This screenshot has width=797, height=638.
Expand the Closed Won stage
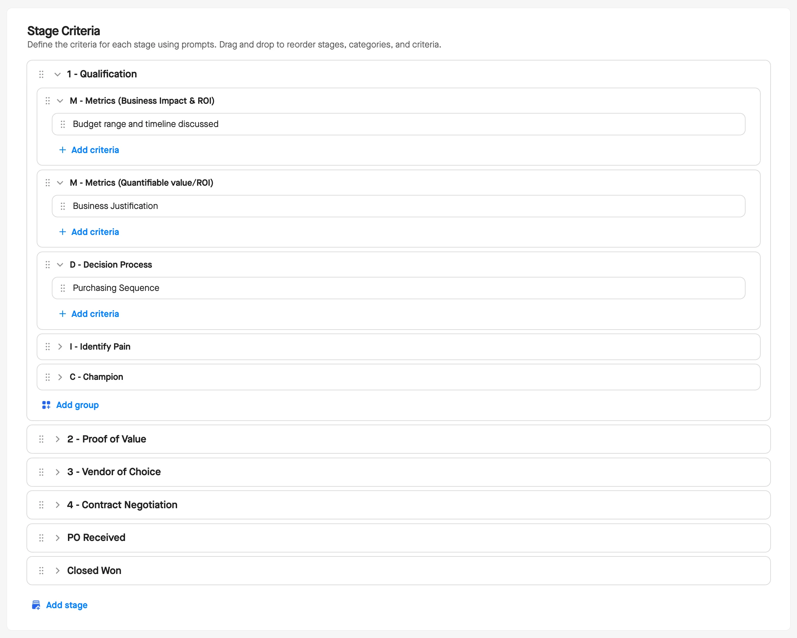tap(57, 571)
